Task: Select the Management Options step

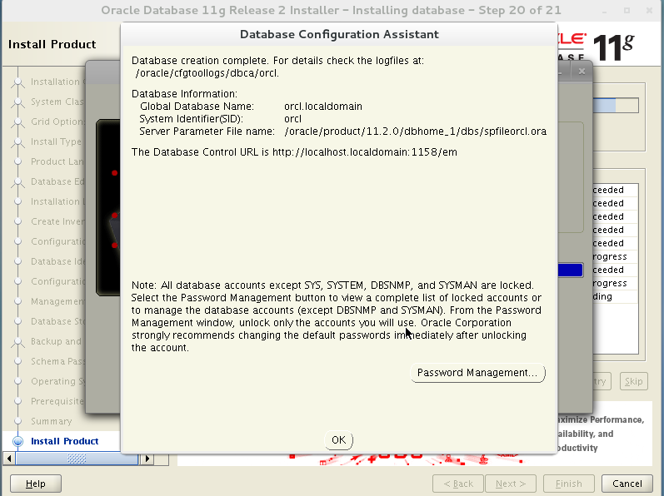Action: click(x=57, y=301)
